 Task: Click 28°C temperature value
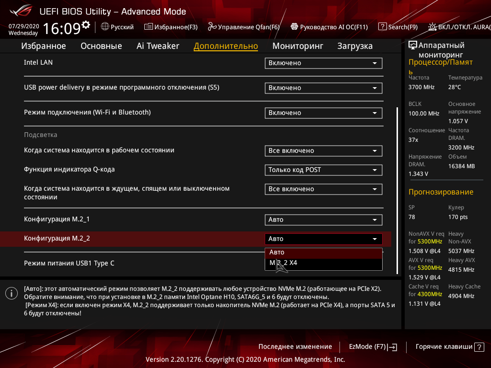click(455, 87)
